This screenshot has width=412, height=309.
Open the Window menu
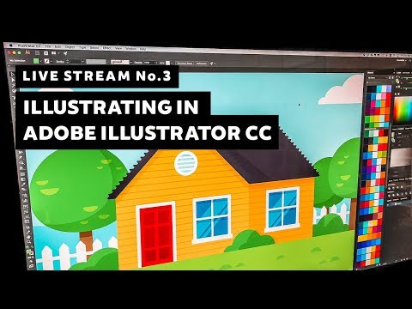click(x=130, y=49)
